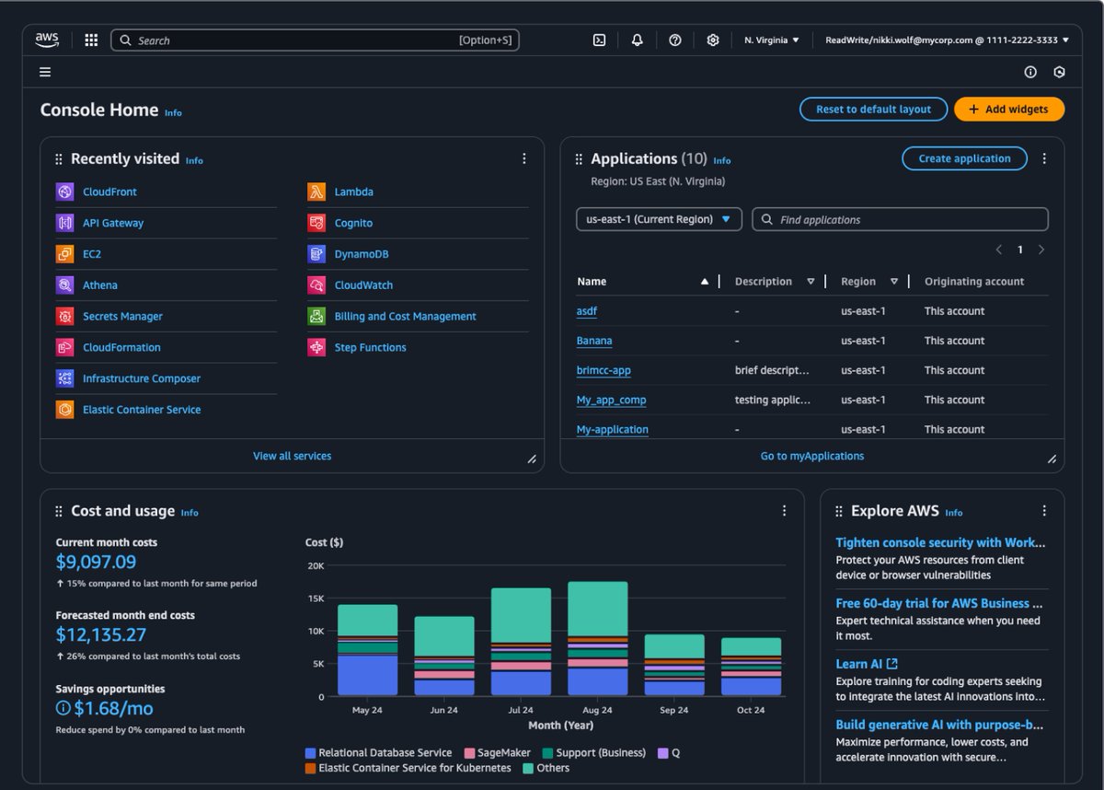Open Explore AWS widget three-dot menu
The height and width of the screenshot is (790, 1104).
(x=1044, y=510)
